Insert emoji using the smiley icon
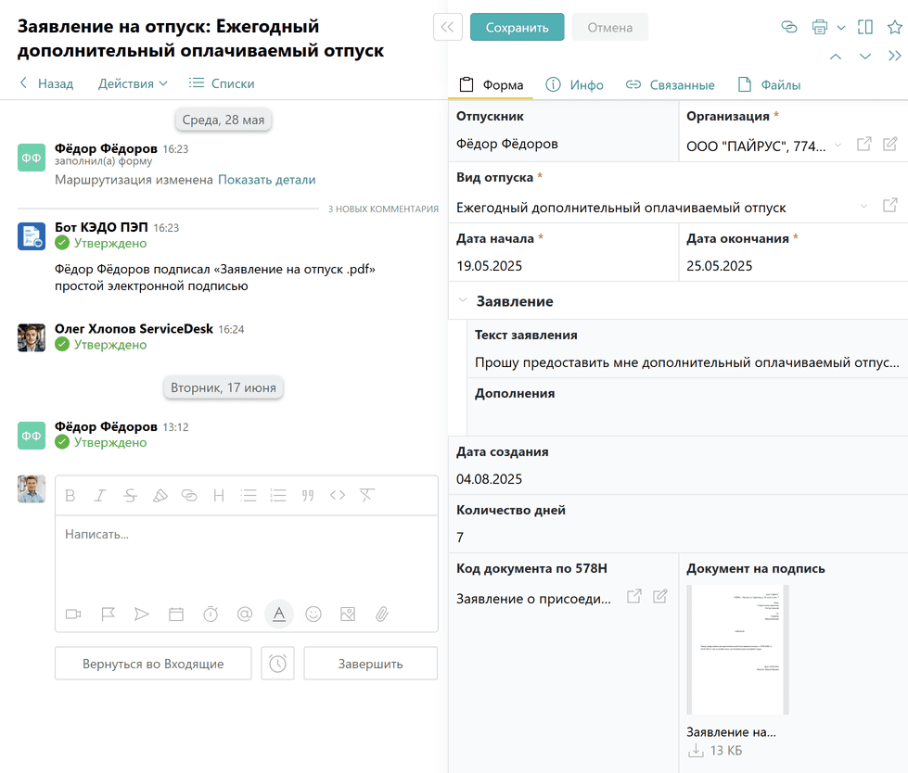The height and width of the screenshot is (773, 908). (x=313, y=614)
